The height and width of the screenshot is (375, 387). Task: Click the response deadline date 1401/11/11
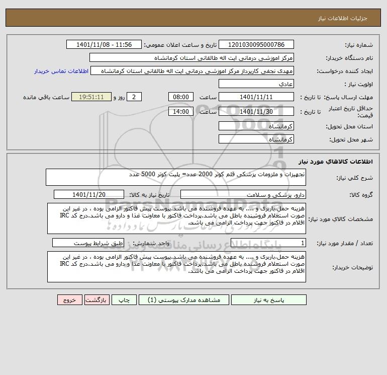[x=256, y=97]
